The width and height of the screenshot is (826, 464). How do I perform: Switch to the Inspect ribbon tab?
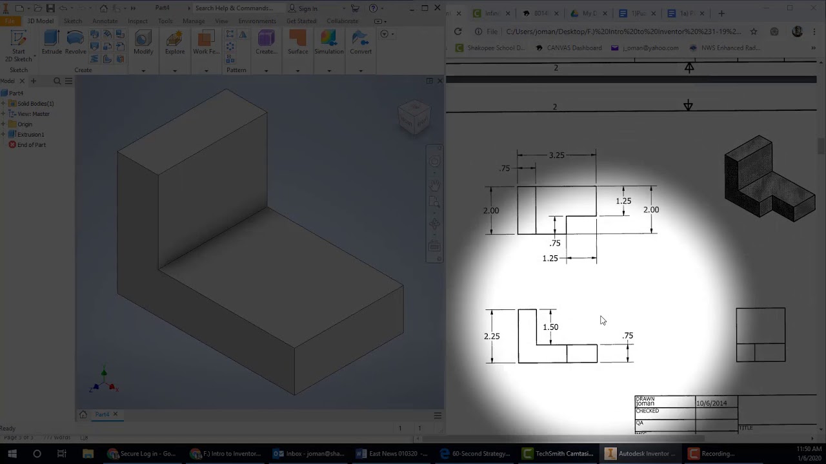pyautogui.click(x=137, y=21)
